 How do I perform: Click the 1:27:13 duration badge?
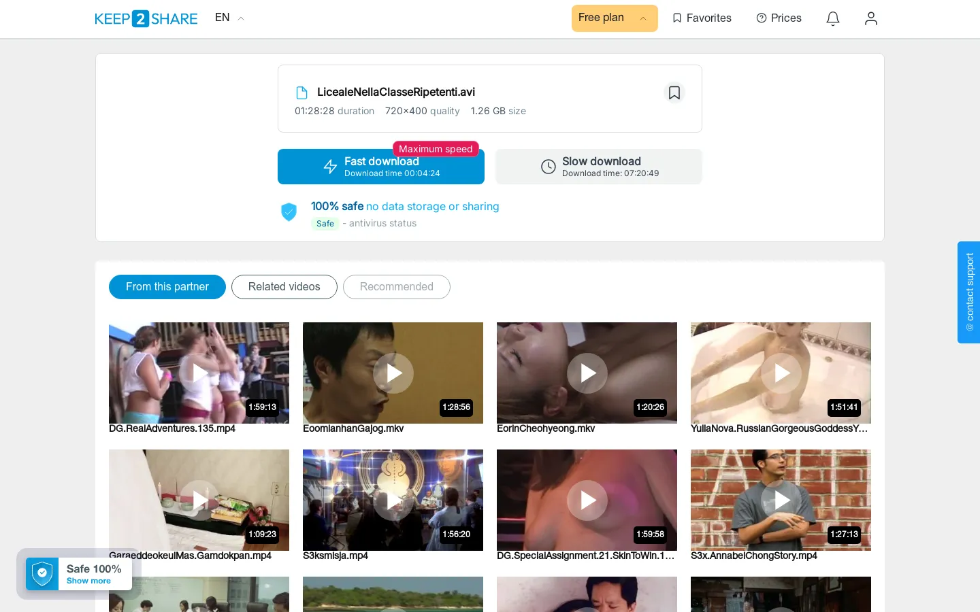click(x=845, y=534)
